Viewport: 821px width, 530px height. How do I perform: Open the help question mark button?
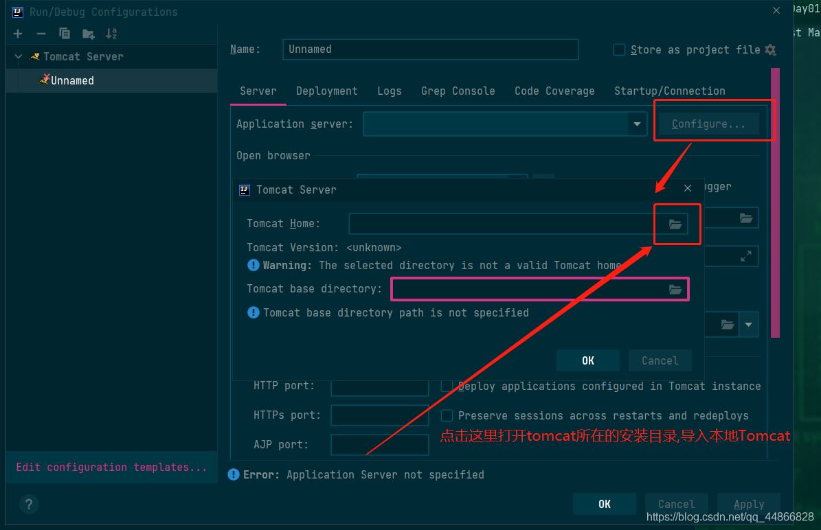[29, 504]
